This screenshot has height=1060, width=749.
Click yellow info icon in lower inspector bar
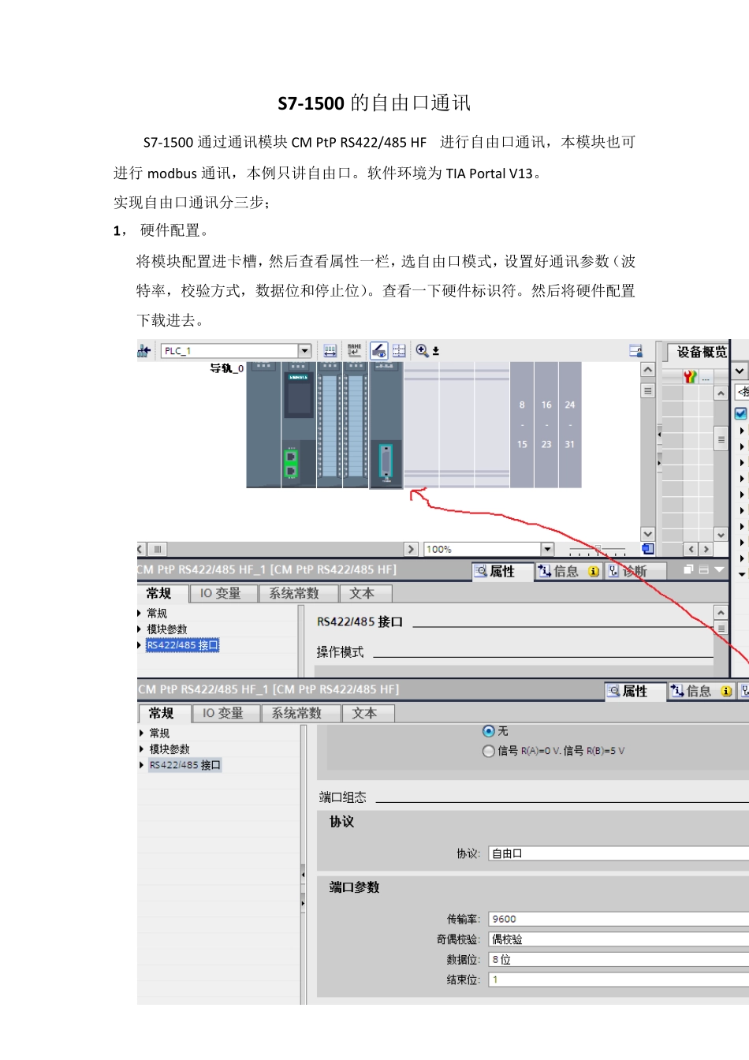coord(726,692)
